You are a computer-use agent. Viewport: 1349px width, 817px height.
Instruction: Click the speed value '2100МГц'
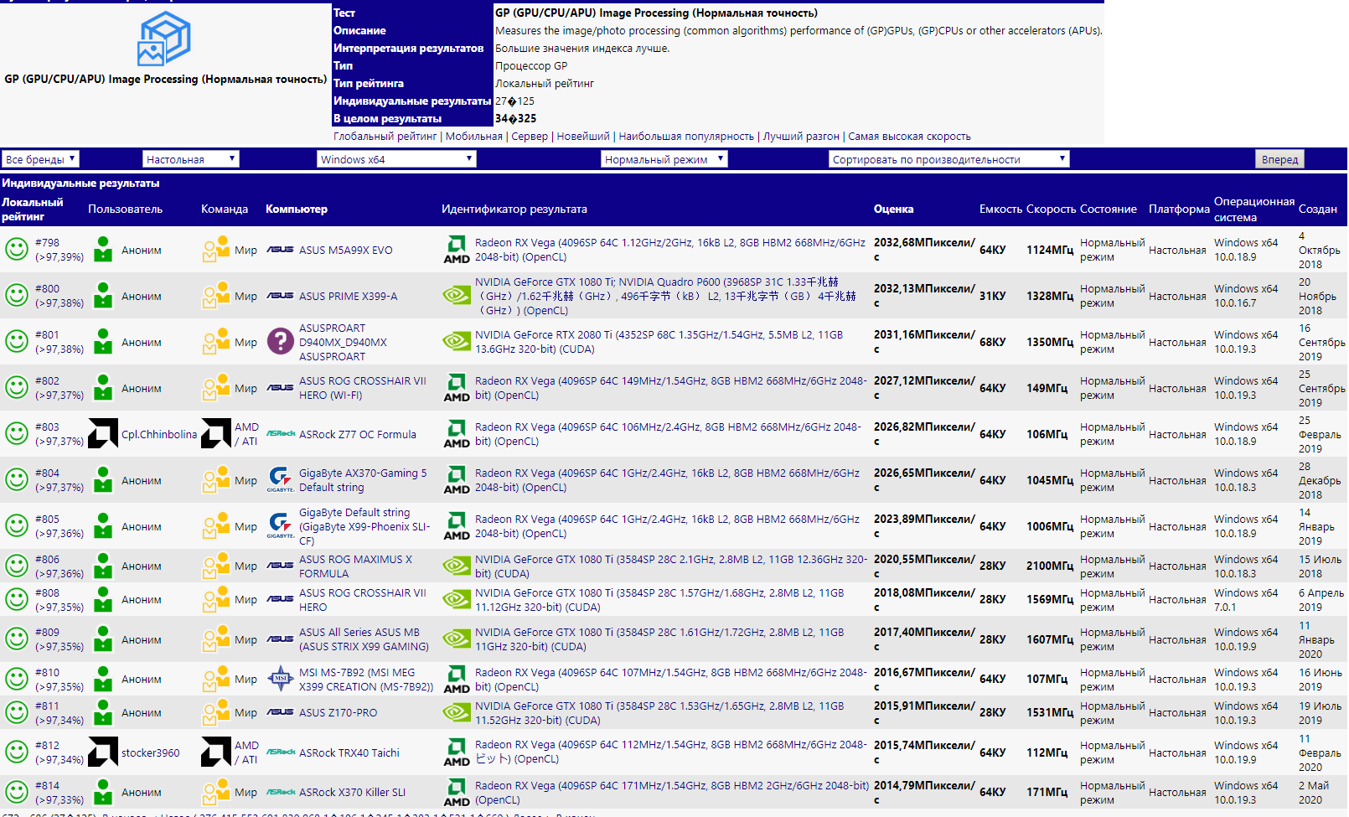point(1050,566)
